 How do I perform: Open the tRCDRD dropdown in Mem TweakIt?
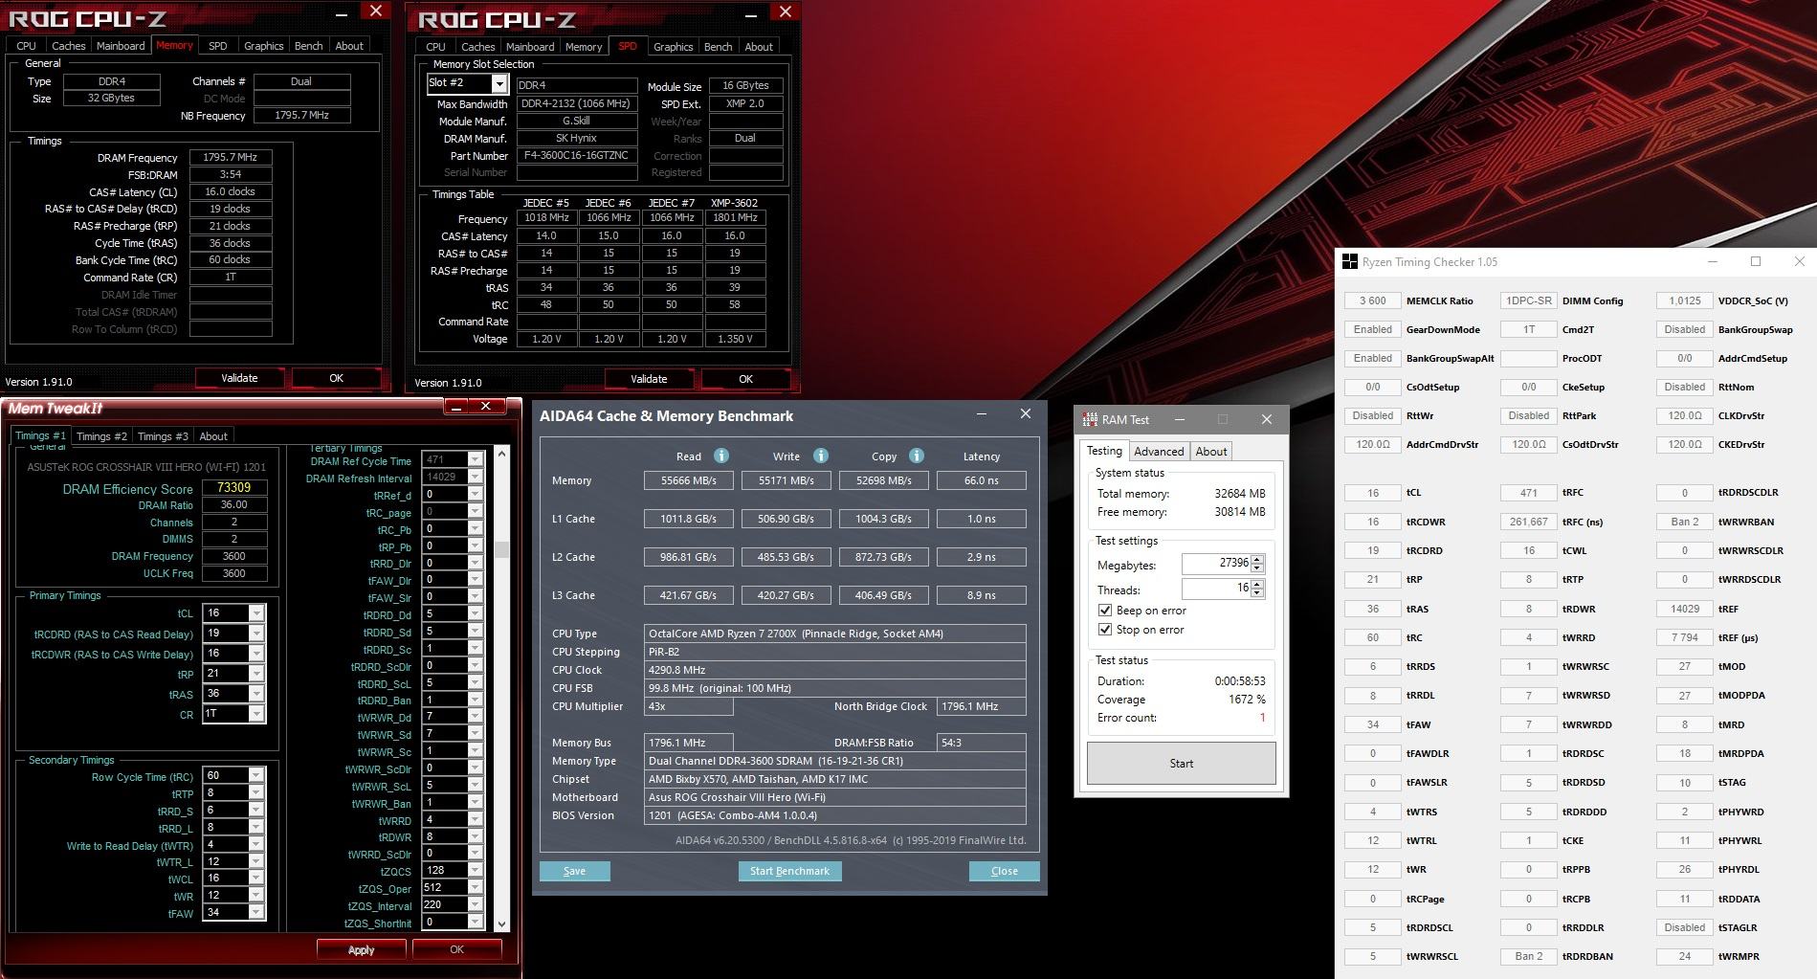(x=255, y=634)
